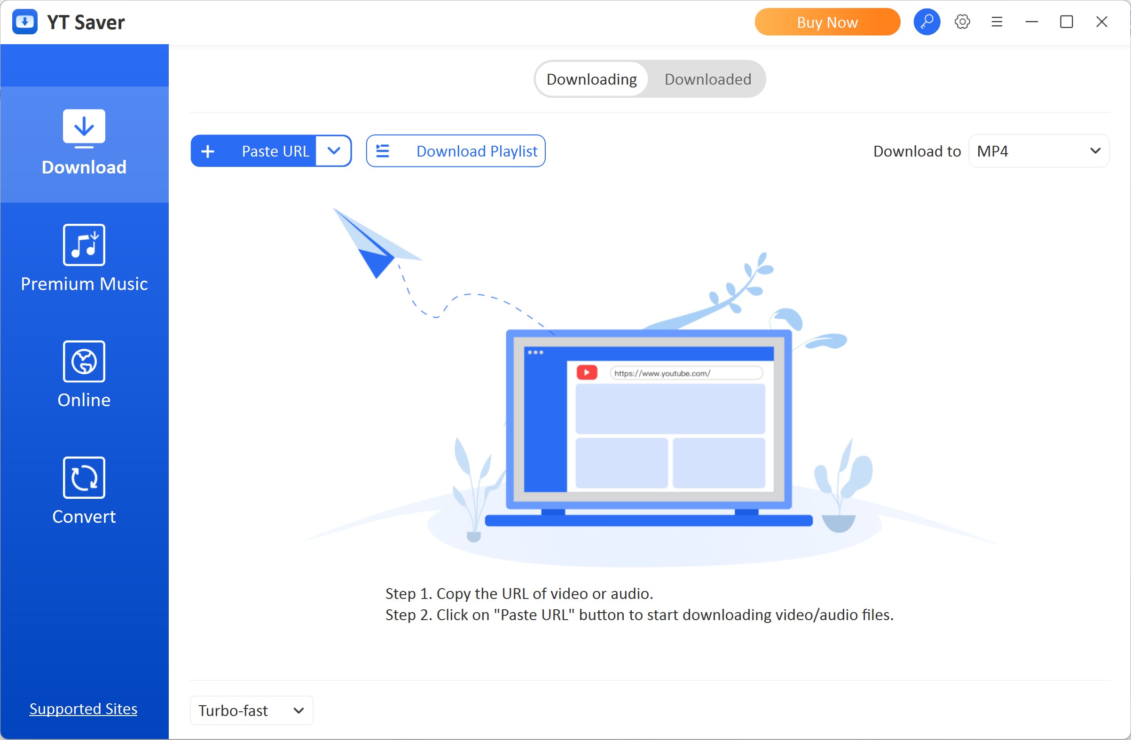This screenshot has width=1131, height=740.
Task: Open the Supported Sites link
Action: [83, 709]
